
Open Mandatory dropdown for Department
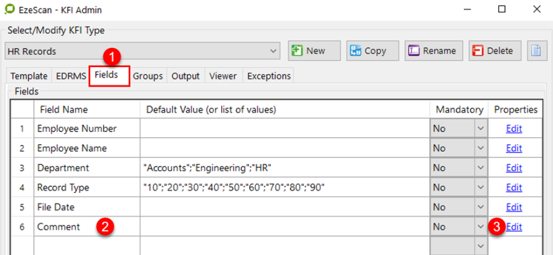point(479,168)
